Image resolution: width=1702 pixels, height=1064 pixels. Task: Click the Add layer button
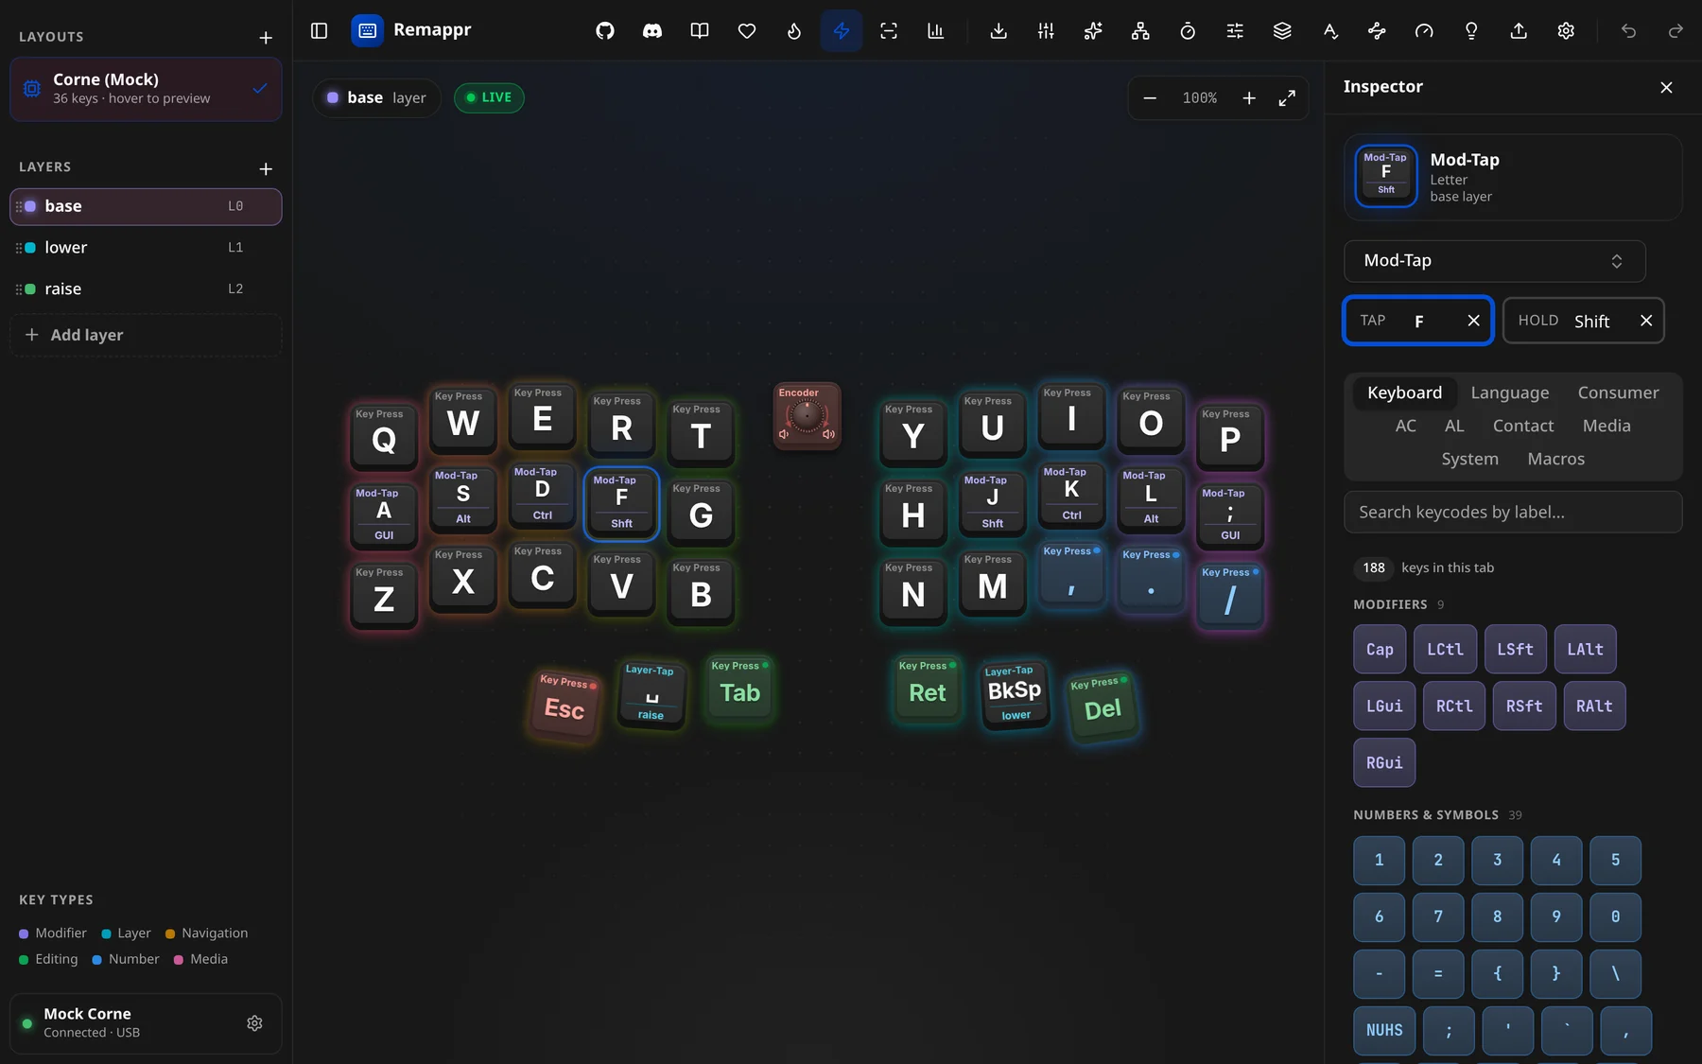click(x=146, y=335)
